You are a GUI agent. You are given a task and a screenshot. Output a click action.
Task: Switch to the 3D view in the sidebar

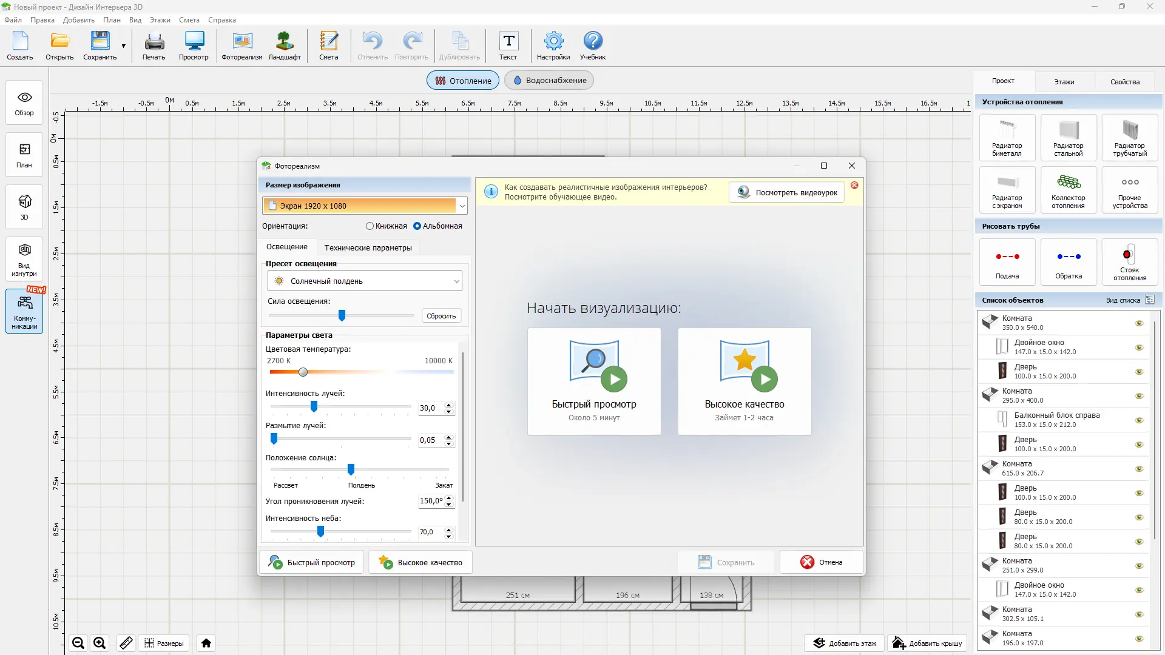click(24, 207)
